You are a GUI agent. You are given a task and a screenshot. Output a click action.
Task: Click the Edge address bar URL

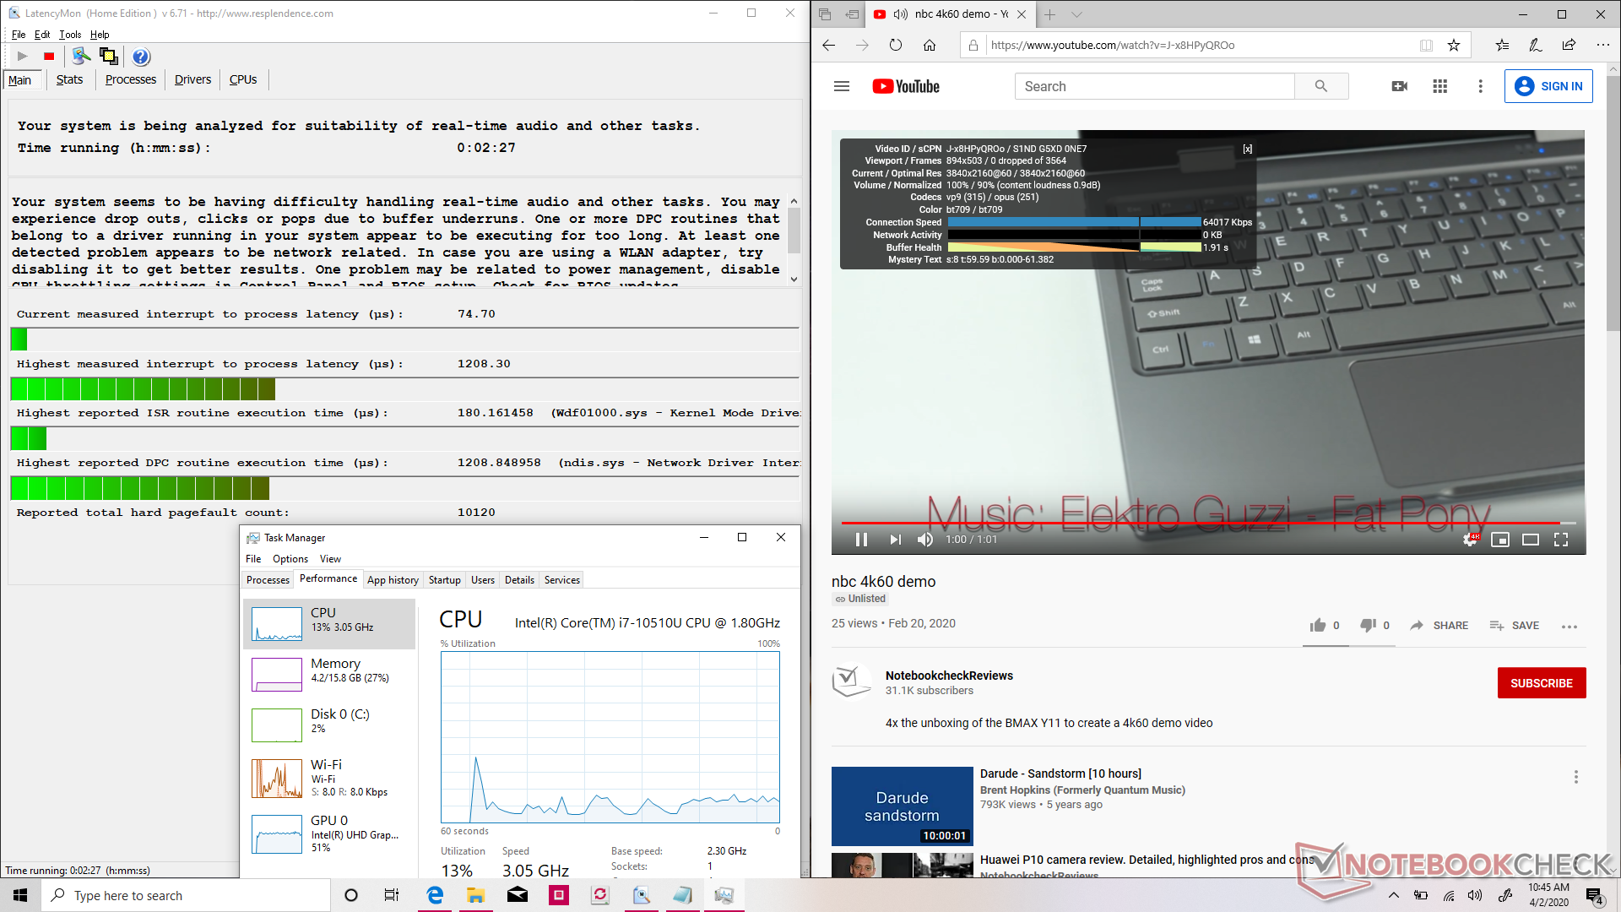(x=1113, y=46)
